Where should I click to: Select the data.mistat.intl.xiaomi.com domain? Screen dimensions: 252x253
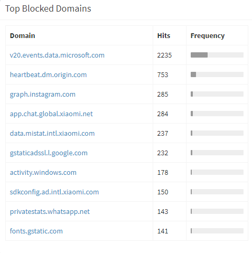[x=52, y=133]
